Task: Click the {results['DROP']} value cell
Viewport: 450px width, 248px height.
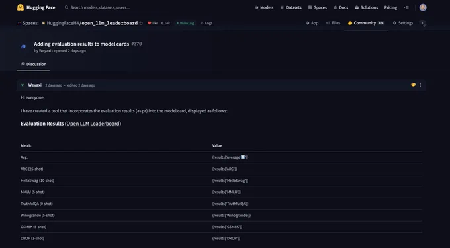Action: pyautogui.click(x=226, y=238)
